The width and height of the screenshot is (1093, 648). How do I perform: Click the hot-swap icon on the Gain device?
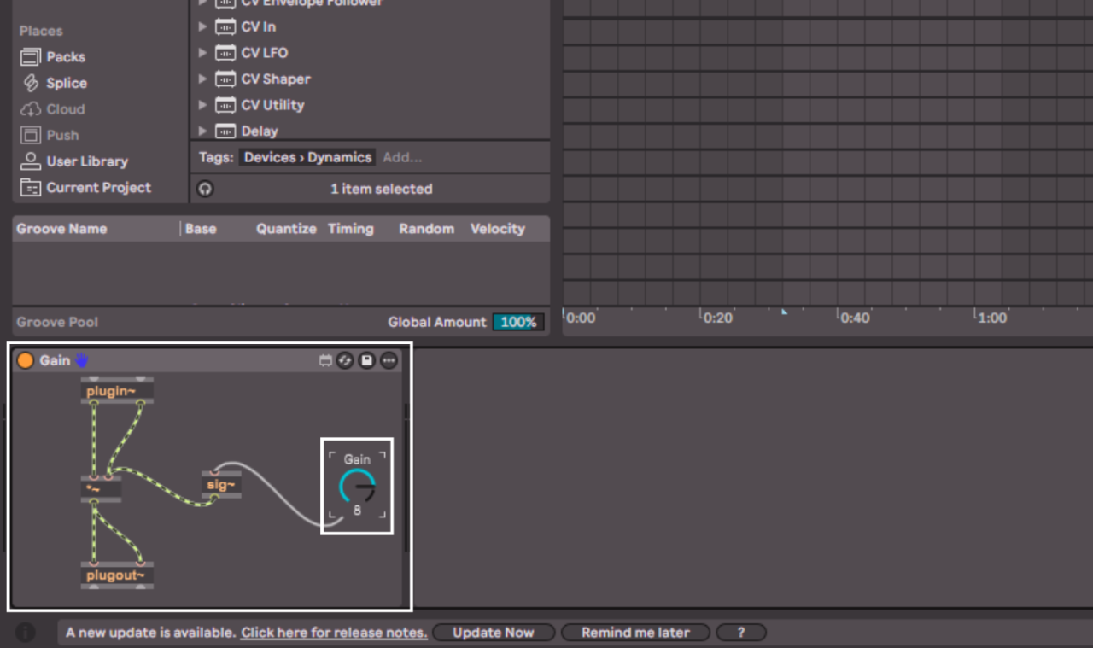click(x=345, y=361)
